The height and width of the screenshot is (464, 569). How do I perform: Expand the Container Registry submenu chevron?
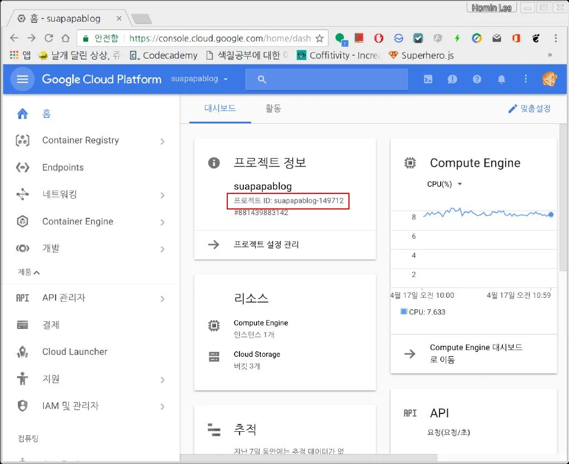[163, 141]
